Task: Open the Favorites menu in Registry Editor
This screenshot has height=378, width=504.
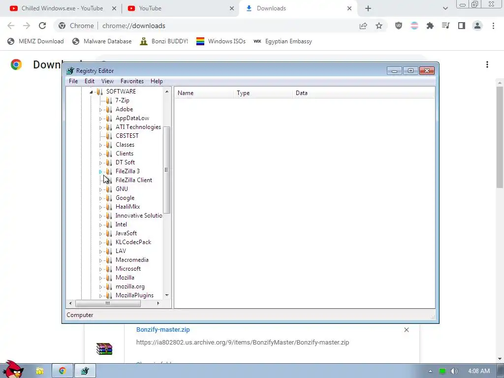Action: coord(132,81)
